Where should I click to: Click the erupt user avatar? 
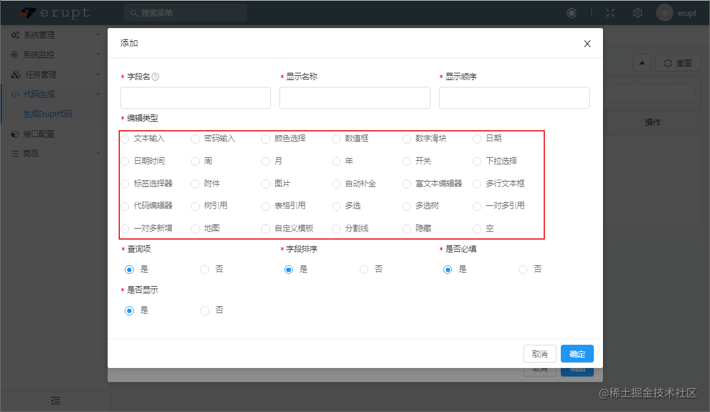click(x=664, y=13)
